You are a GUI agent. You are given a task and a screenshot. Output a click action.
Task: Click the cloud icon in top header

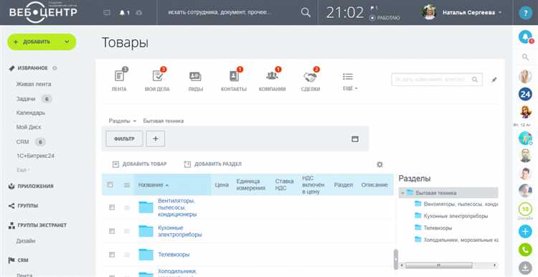pyautogui.click(x=139, y=13)
